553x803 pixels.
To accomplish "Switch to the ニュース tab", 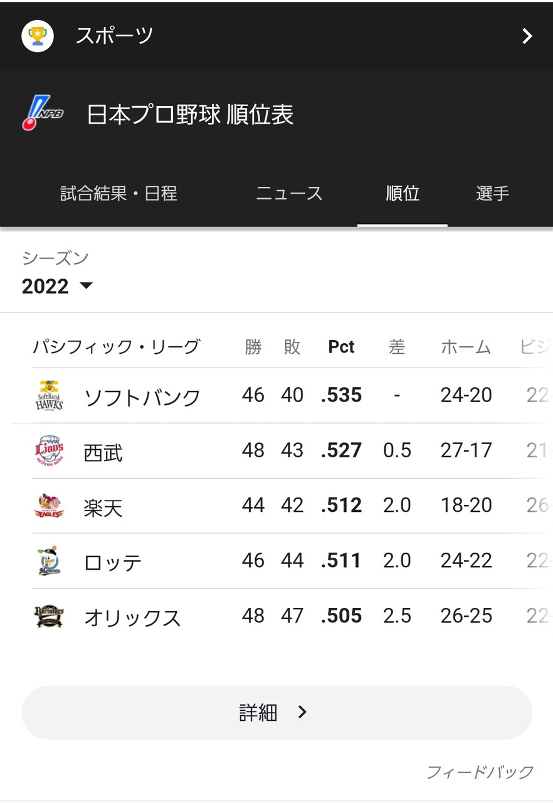I will tap(289, 193).
